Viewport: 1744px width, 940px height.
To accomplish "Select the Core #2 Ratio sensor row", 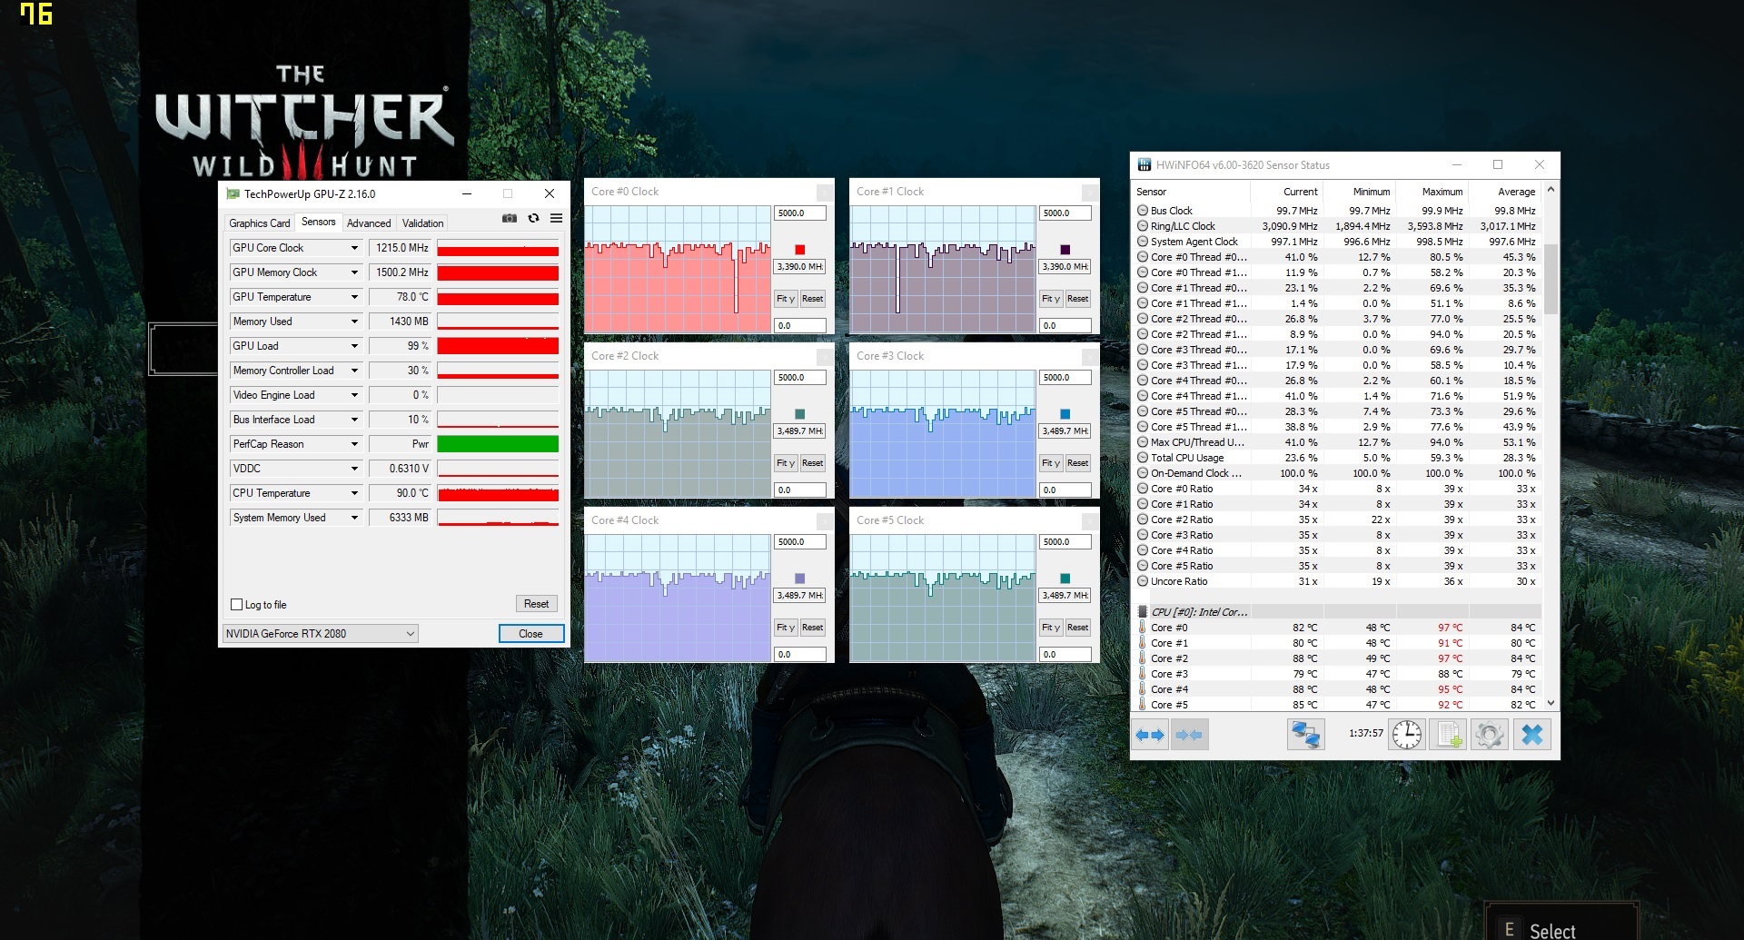I will tap(1337, 519).
